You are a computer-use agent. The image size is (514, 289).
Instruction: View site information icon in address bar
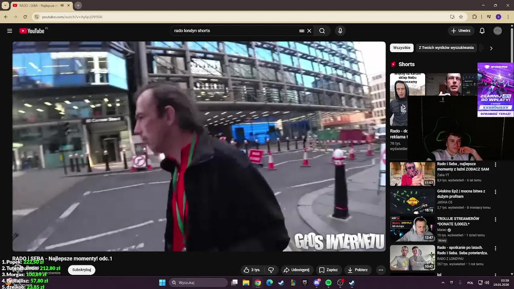pos(37,17)
